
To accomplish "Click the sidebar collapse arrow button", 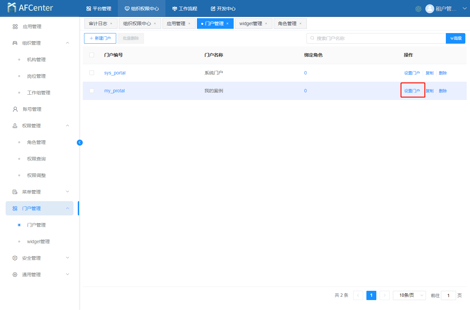I will click(x=80, y=143).
